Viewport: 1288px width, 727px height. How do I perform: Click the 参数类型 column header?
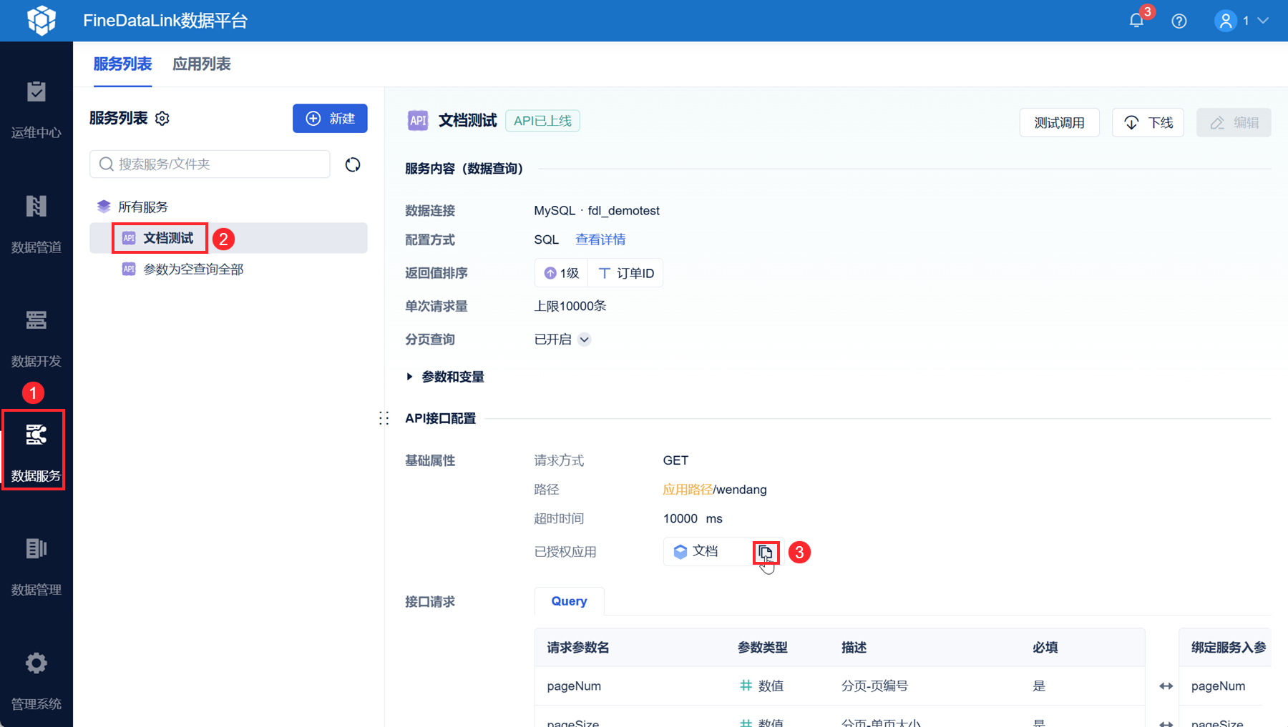762,648
